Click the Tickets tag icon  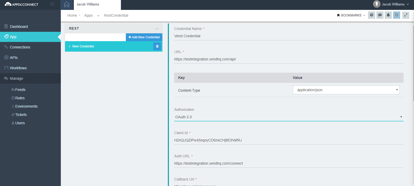coord(13,115)
